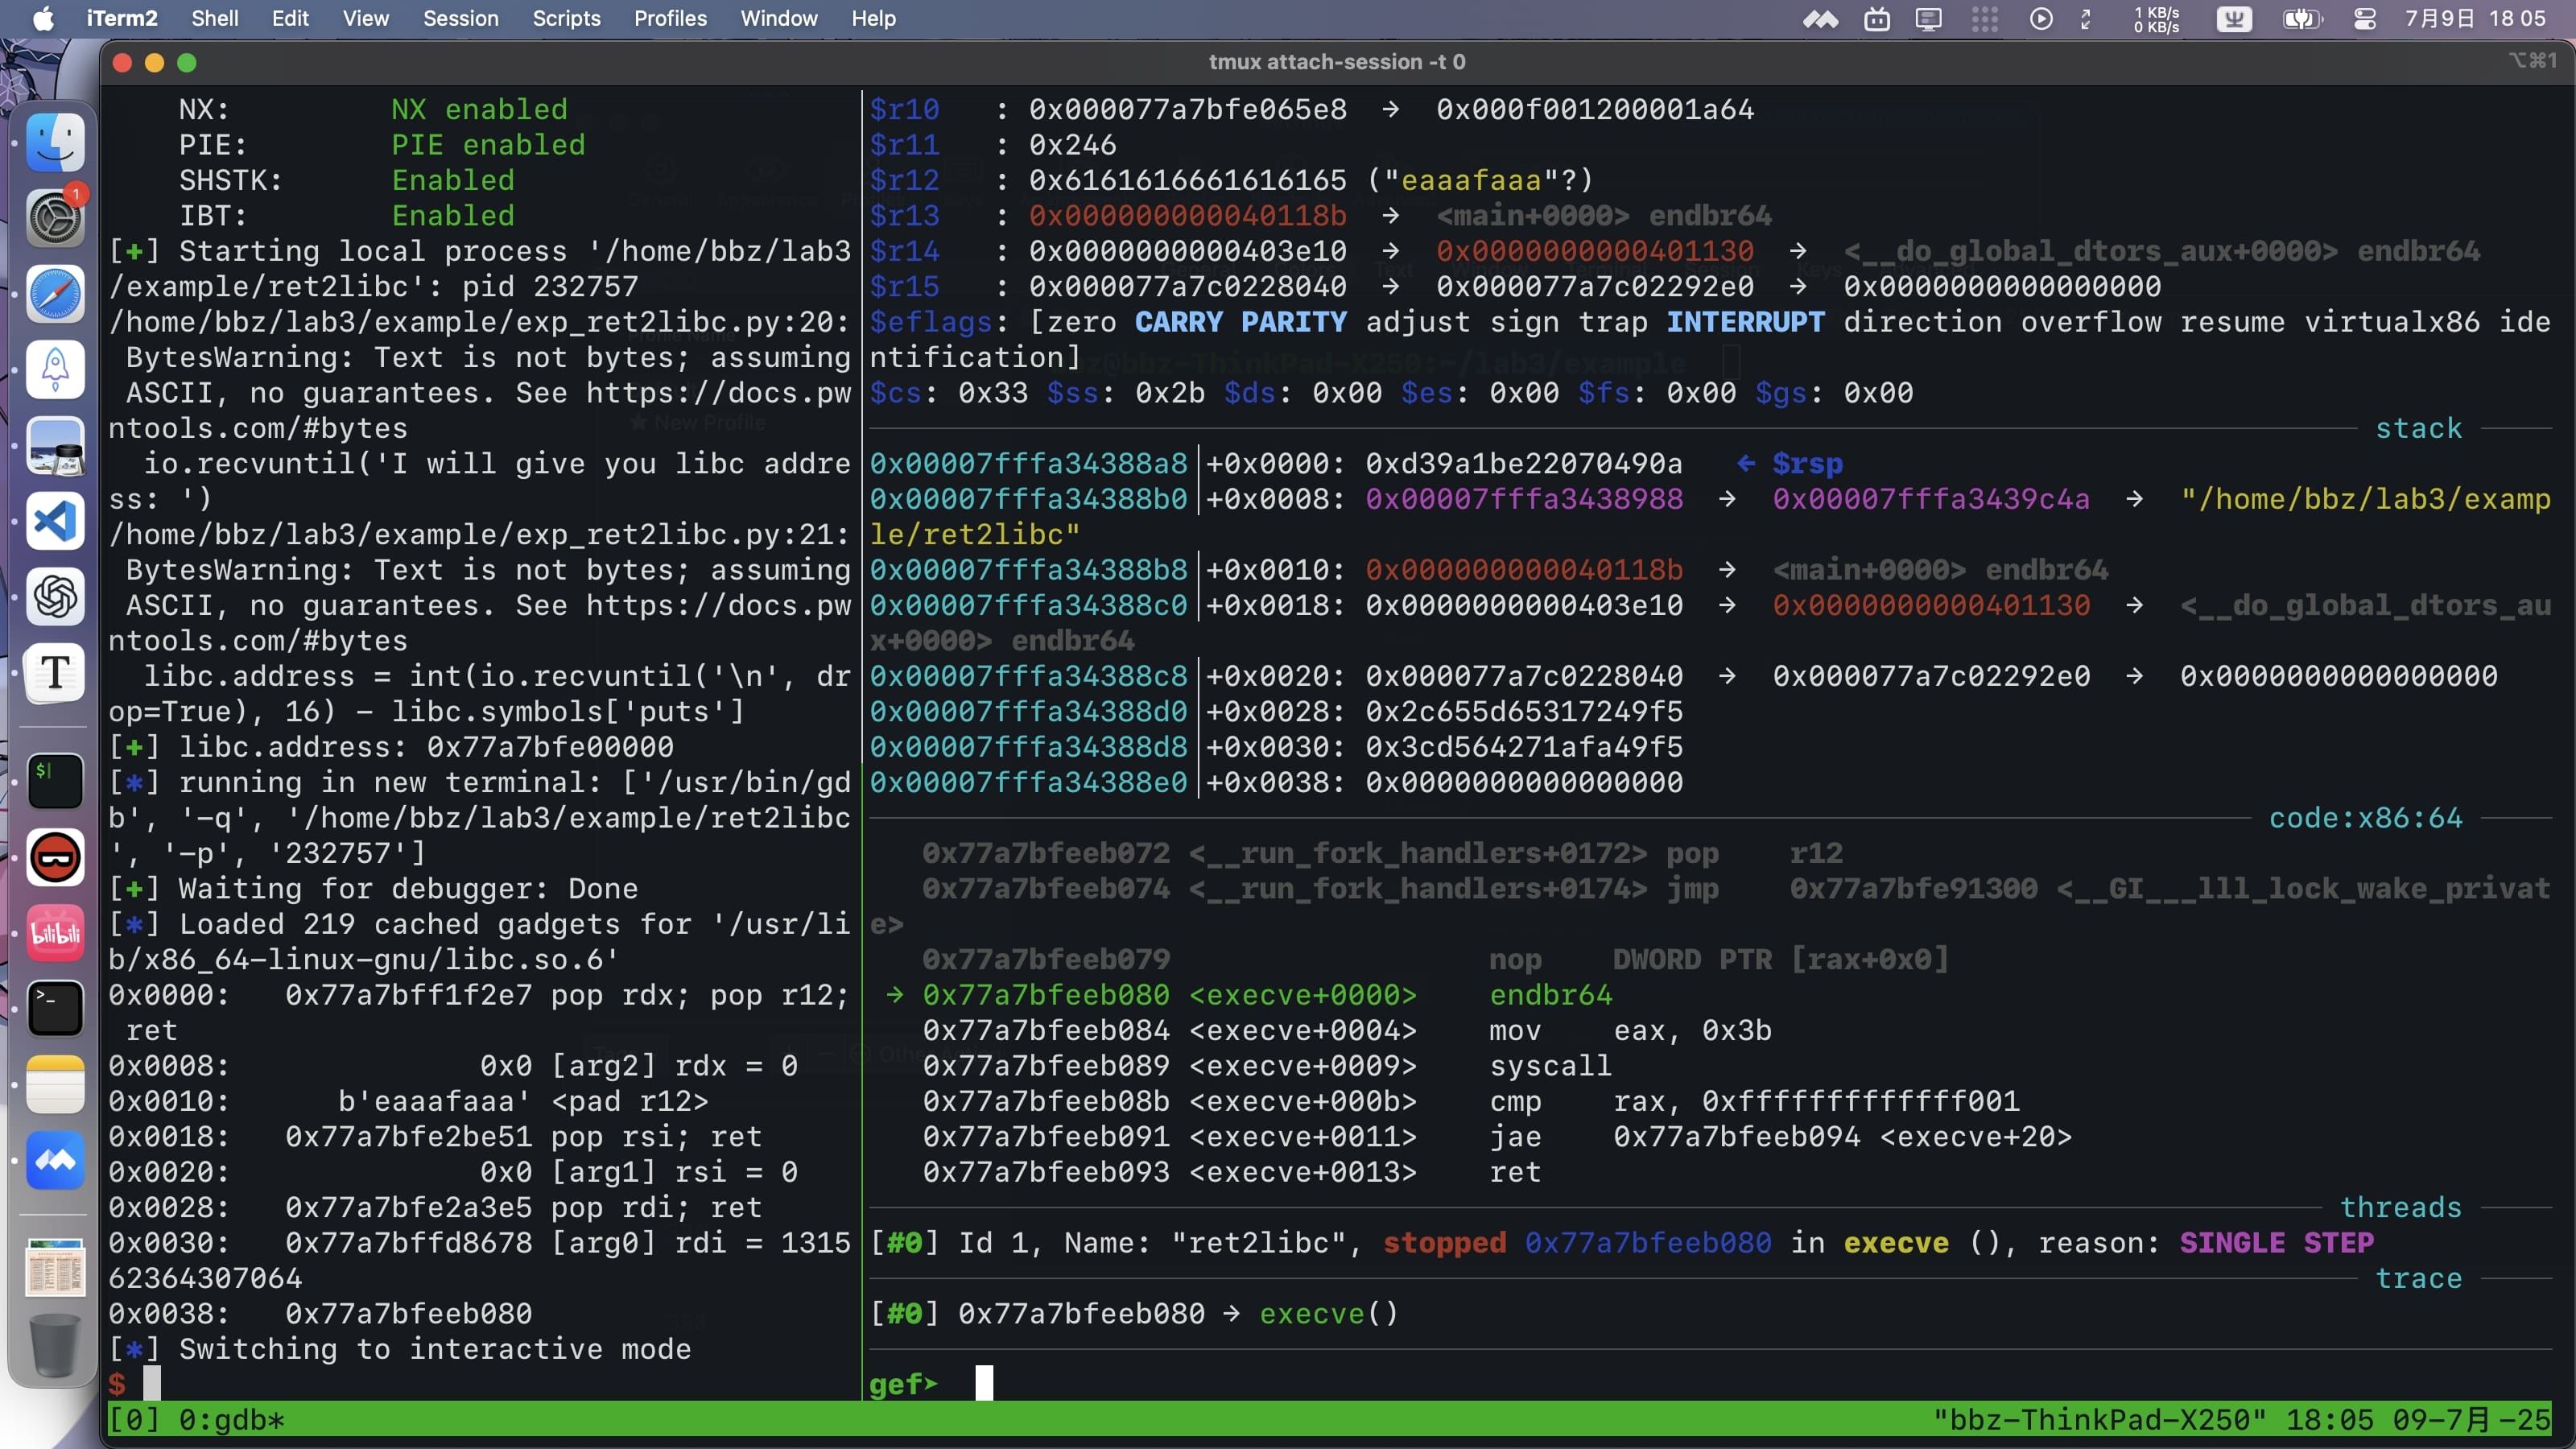Focus the gef> prompt input
The image size is (2576, 1449).
[x=984, y=1383]
